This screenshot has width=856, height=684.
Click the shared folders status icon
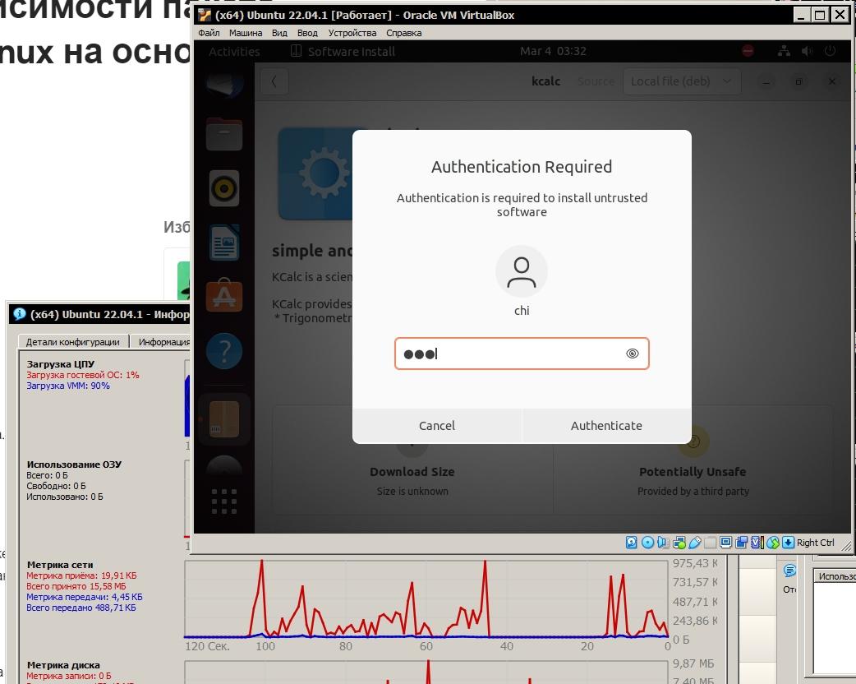(x=710, y=543)
